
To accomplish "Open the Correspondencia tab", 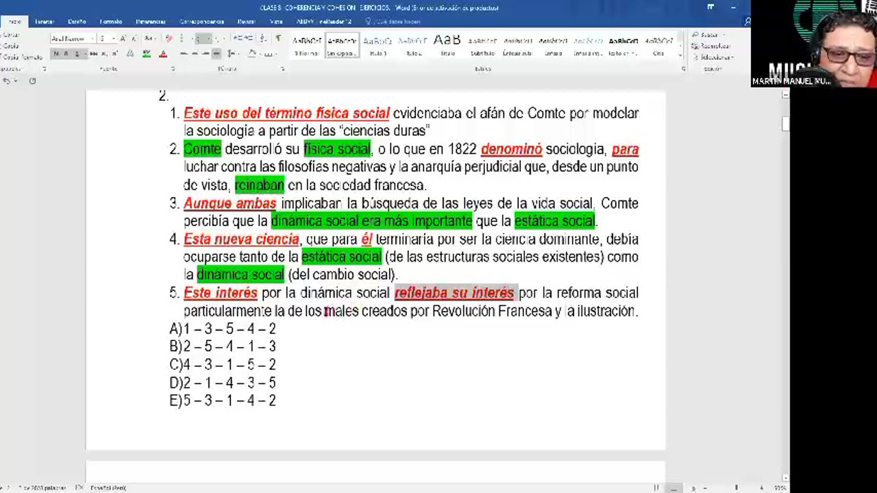I will coord(201,21).
